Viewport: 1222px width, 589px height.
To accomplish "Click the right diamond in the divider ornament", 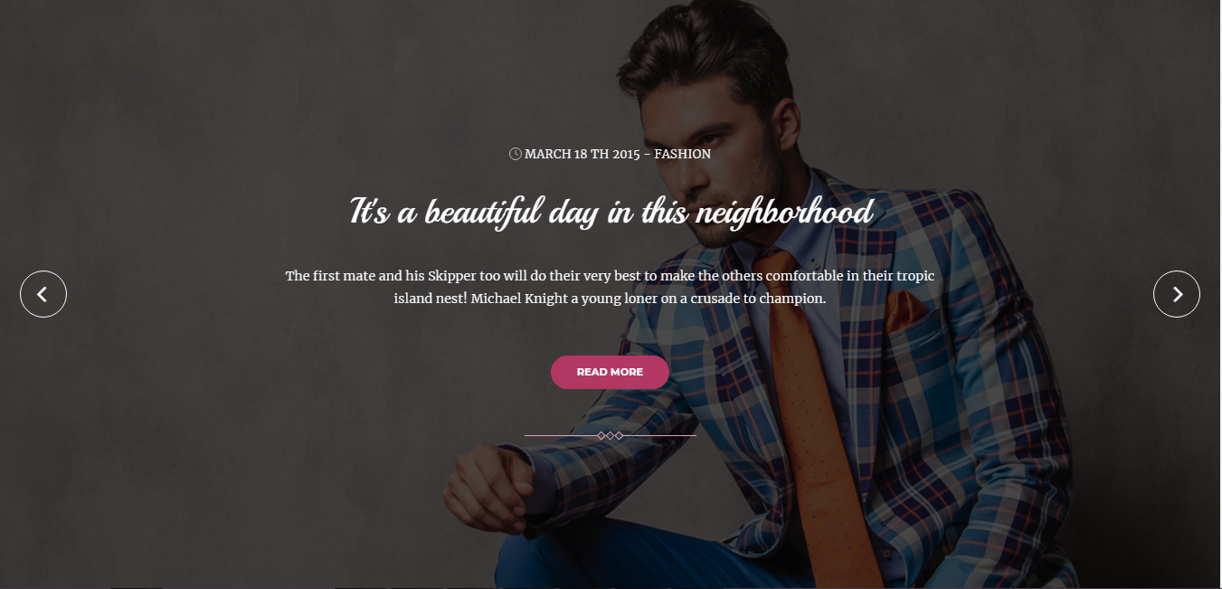I will point(619,436).
